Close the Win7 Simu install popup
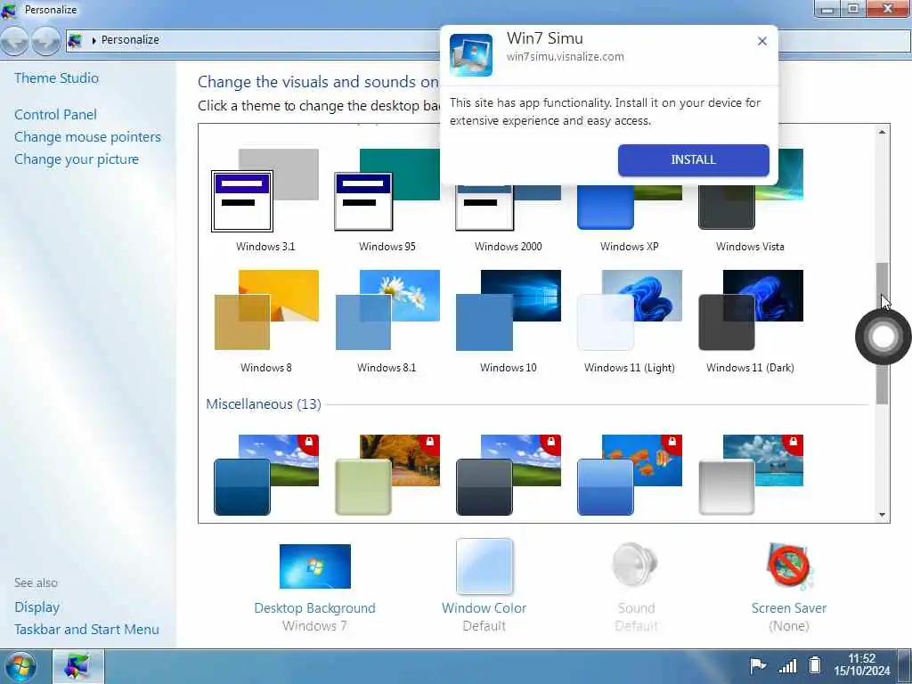Image resolution: width=912 pixels, height=684 pixels. click(x=762, y=41)
